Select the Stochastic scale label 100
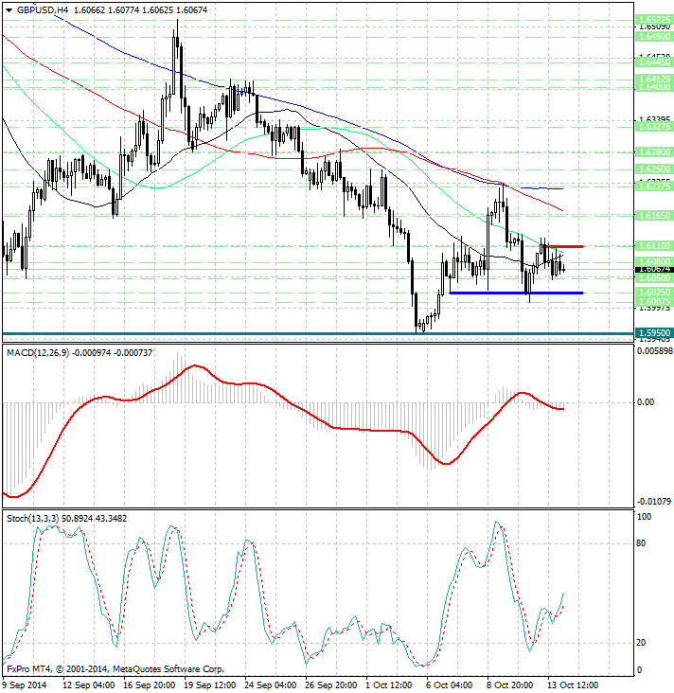 (645, 517)
